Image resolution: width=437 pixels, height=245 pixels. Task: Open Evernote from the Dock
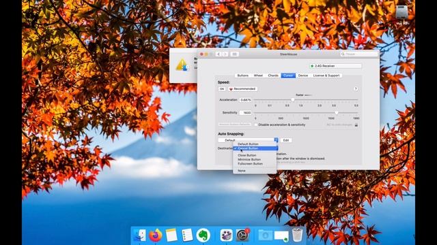point(203,235)
